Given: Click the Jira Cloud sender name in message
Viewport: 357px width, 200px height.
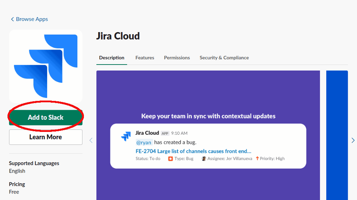Looking at the screenshot, I should click(x=147, y=133).
